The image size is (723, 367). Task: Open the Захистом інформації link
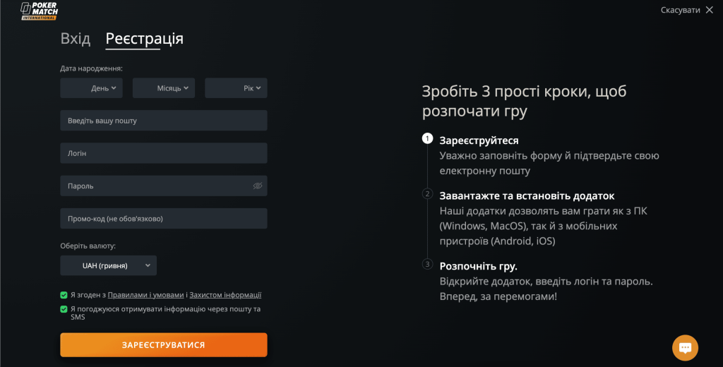225,295
